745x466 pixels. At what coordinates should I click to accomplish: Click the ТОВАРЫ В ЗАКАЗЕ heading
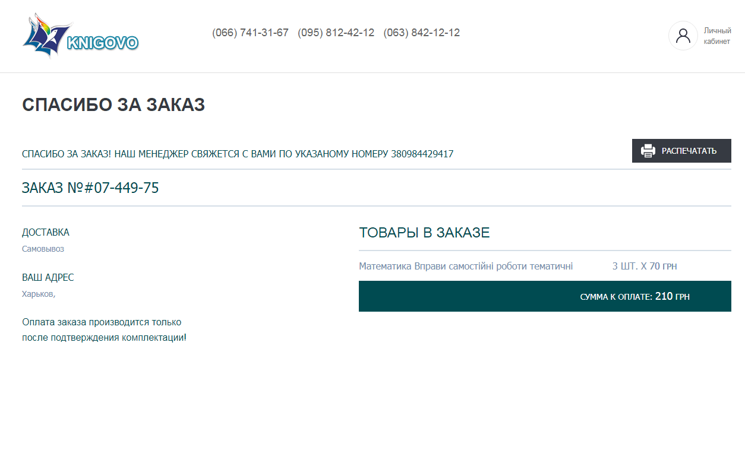point(424,233)
